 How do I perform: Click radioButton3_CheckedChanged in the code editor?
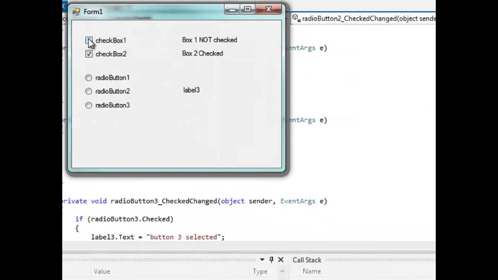pos(164,201)
